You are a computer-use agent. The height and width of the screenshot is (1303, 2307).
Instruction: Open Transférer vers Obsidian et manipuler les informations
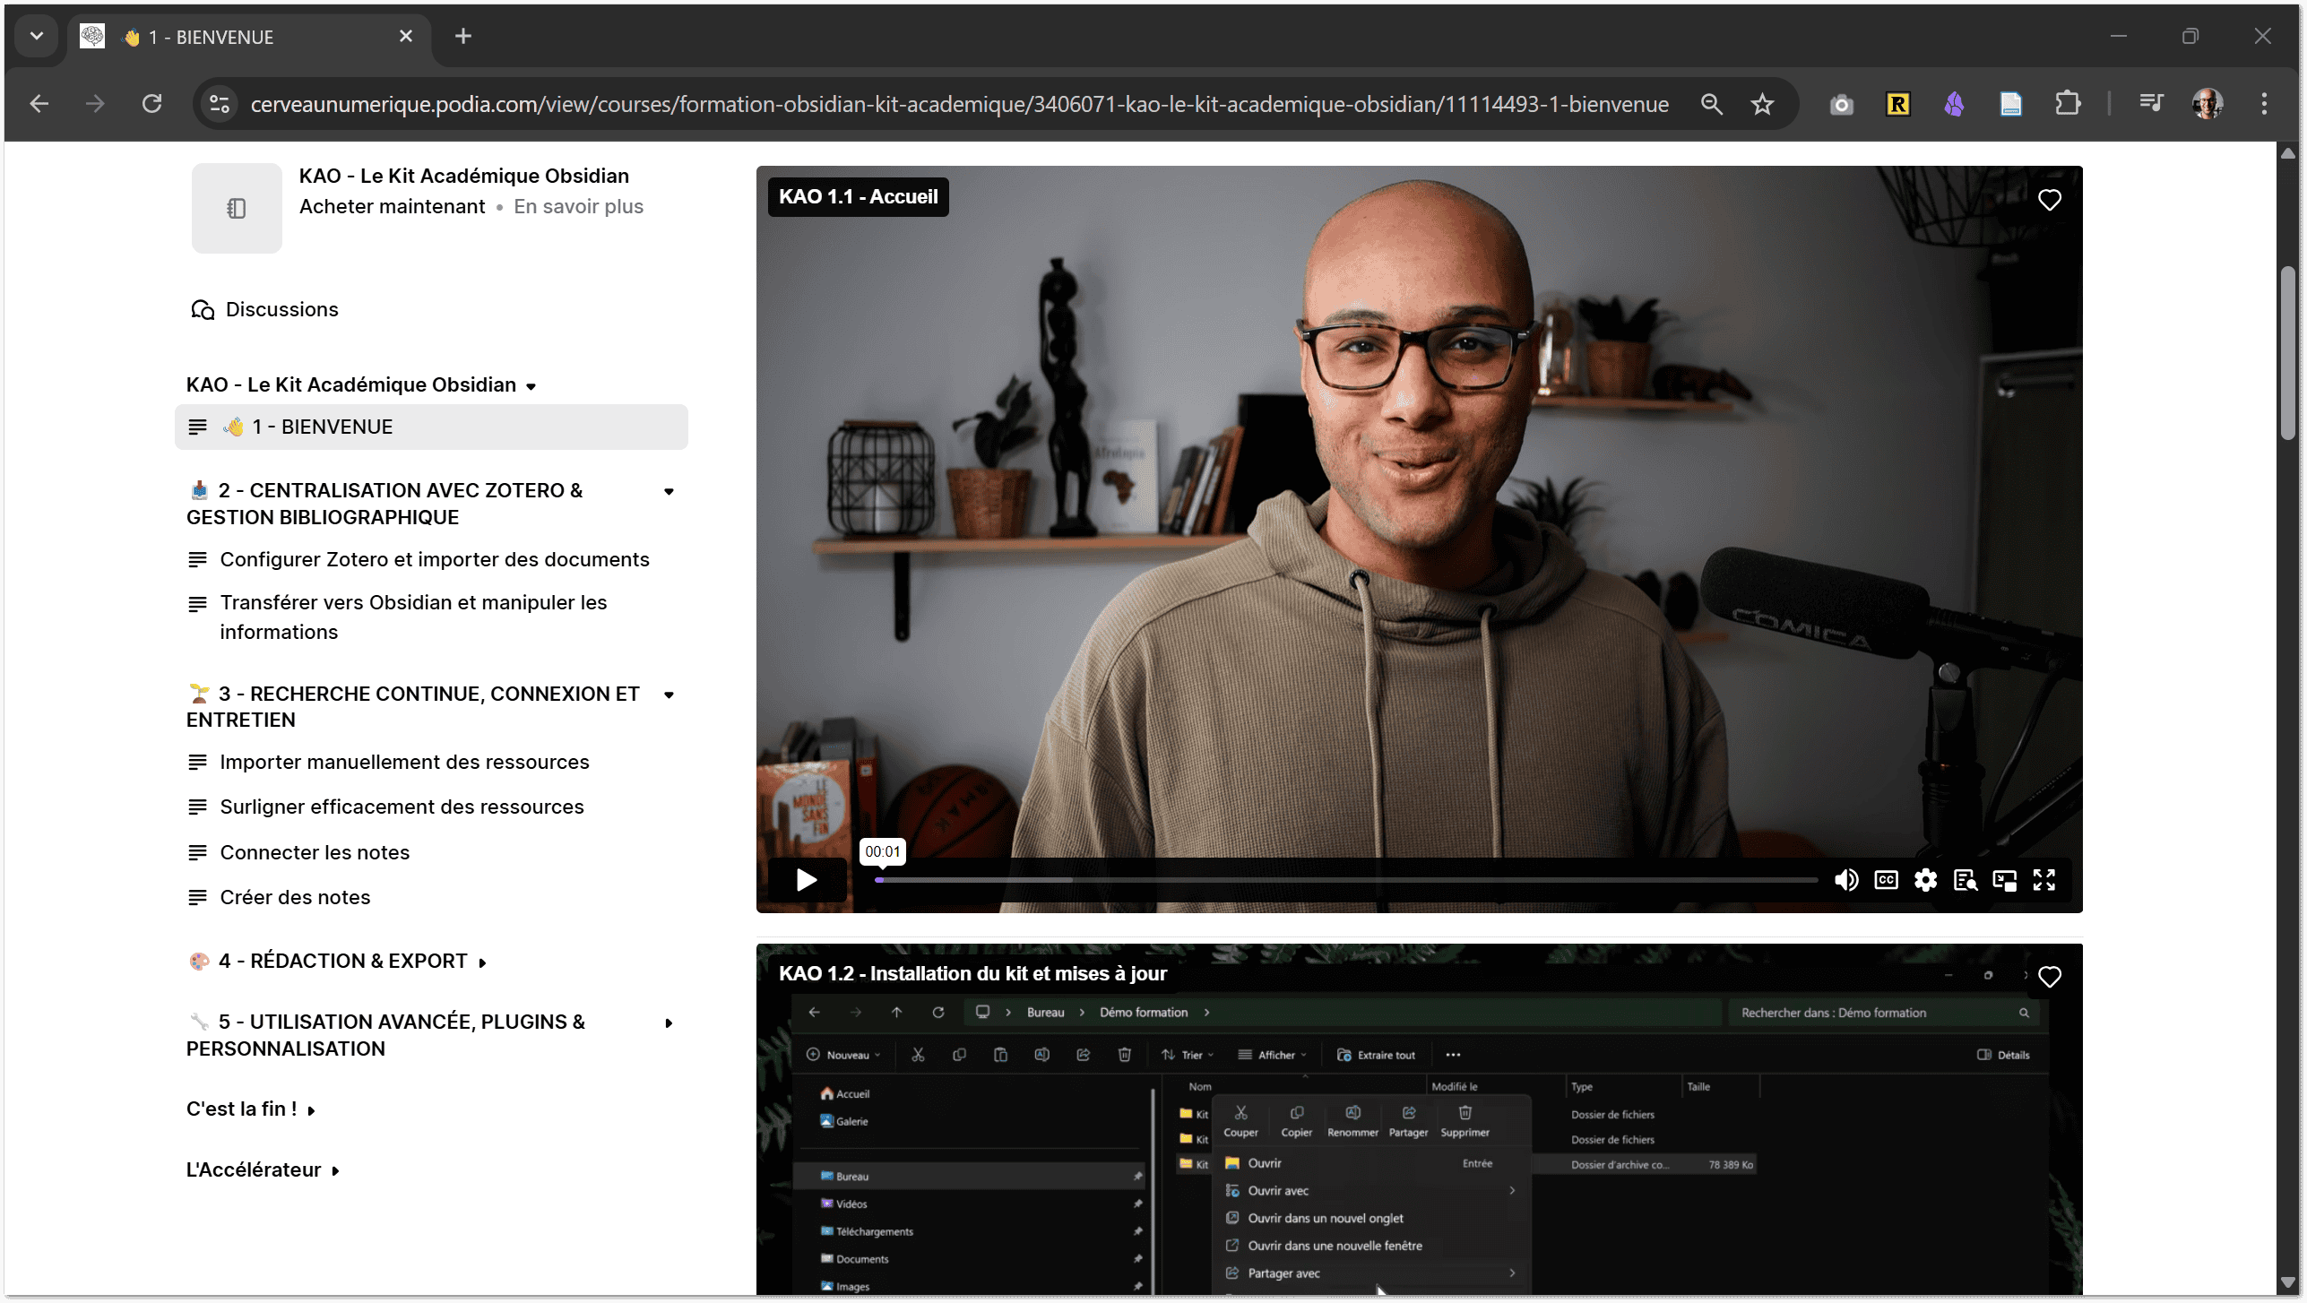pos(413,617)
